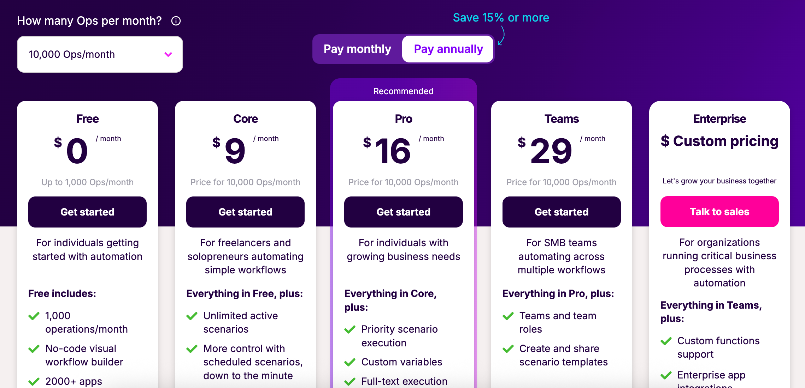Click checkmark beside Custom variables

click(x=350, y=362)
